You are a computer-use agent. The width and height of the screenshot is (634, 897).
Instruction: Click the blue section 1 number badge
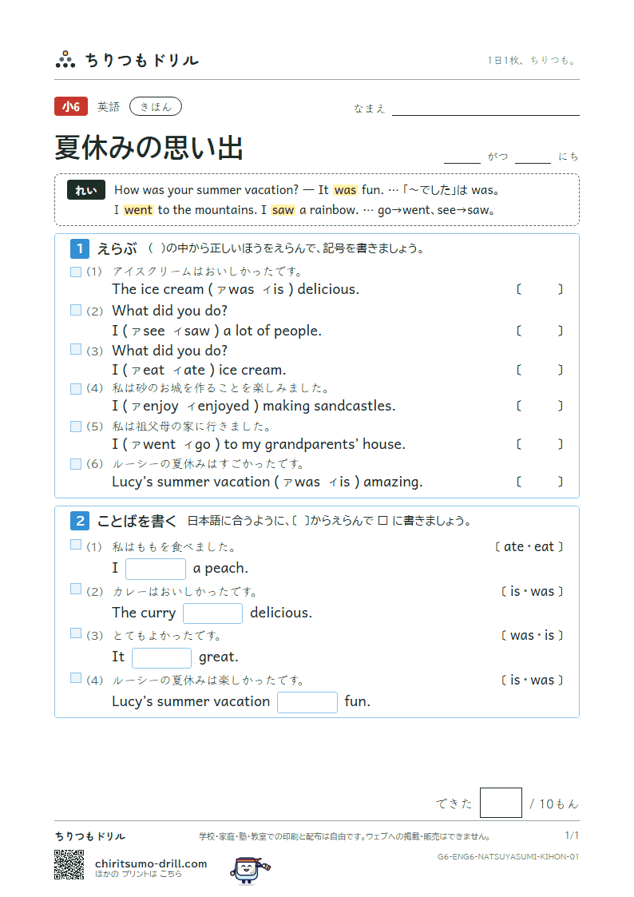point(80,249)
